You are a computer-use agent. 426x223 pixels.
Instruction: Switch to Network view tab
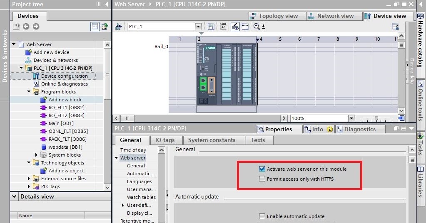tap(334, 16)
